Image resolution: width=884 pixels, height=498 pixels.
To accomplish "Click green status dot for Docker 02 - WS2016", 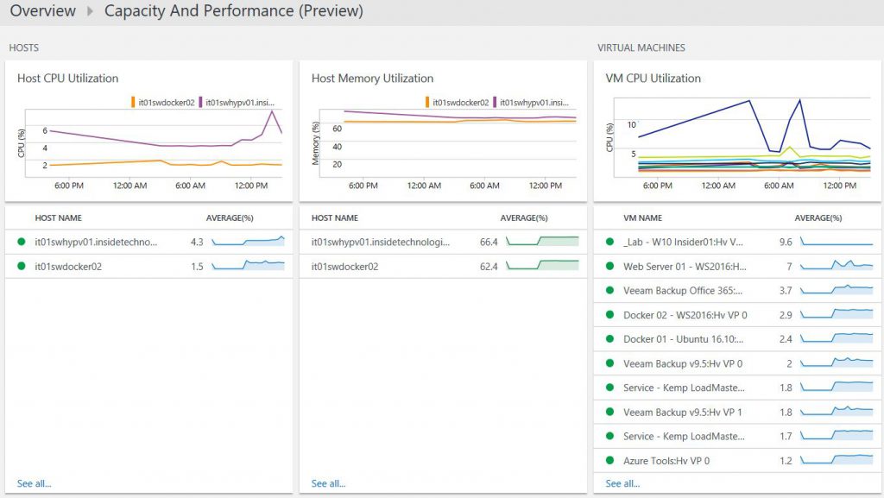I will pos(609,315).
